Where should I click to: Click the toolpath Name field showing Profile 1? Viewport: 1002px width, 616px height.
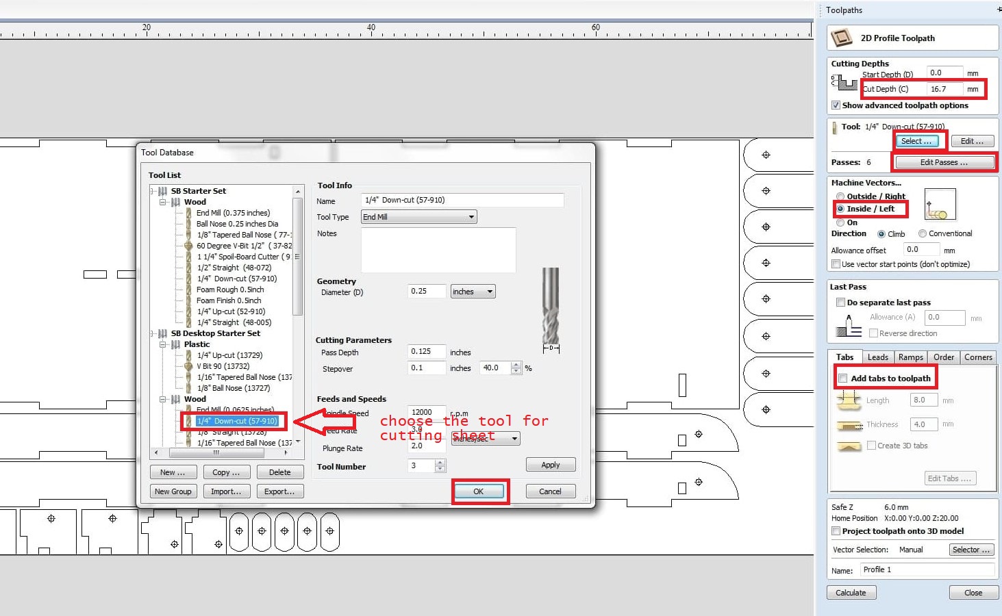coord(927,569)
